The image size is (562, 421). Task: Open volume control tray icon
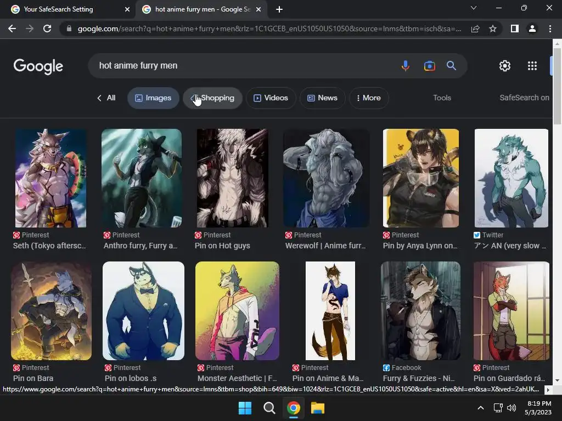click(512, 408)
